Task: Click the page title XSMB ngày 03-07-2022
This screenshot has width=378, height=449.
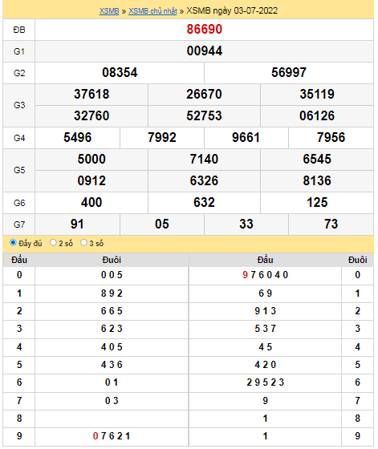Action: tap(232, 11)
